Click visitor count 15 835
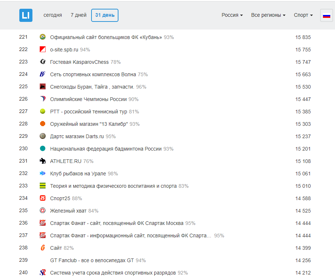Screen dimensions: 335x280 303,37
